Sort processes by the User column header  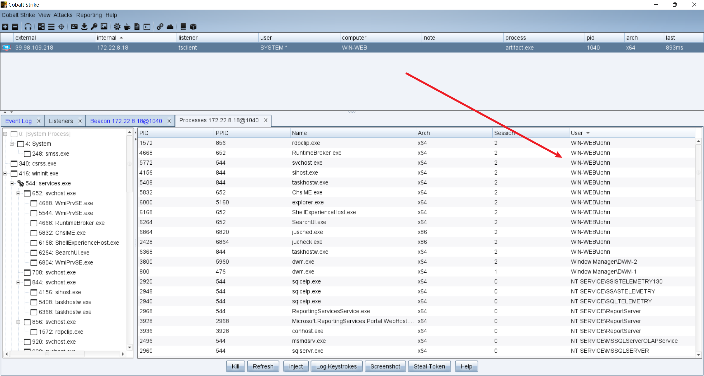[577, 133]
